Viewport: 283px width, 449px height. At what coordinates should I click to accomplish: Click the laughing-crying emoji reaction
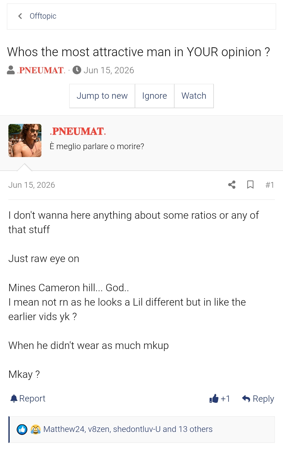pos(36,430)
